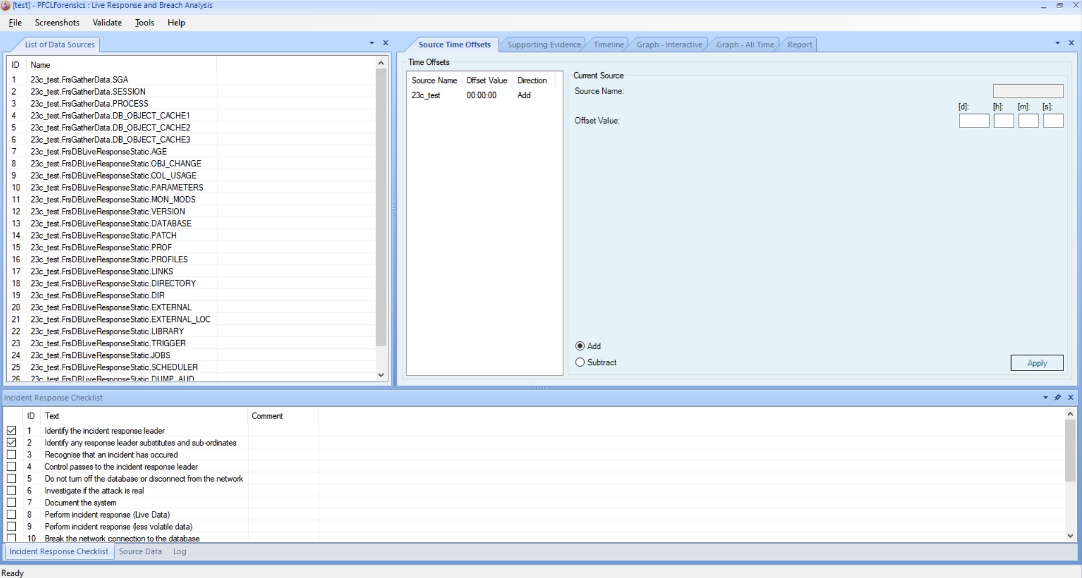Click the hours [h] offset field
The image size is (1082, 578).
point(1004,121)
